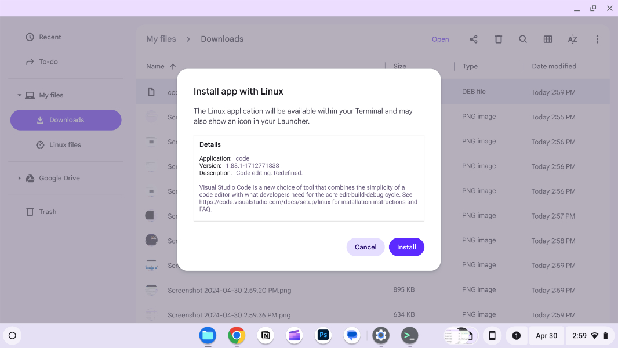618x348 pixels.
Task: Click Open in the toolbar
Action: tap(440, 39)
